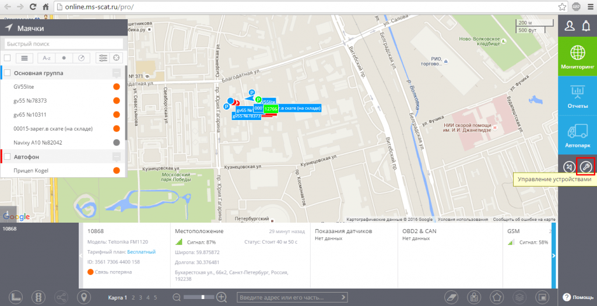Collapse the Автофон group

117,157
